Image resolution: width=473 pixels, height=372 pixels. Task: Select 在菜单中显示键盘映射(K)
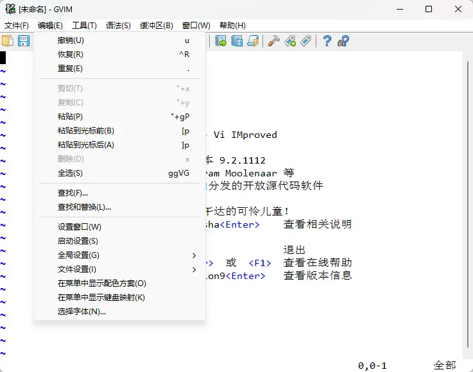click(x=120, y=298)
